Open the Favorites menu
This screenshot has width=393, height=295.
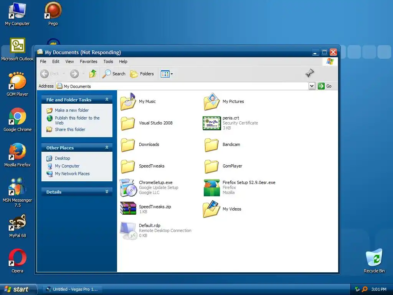(x=89, y=61)
